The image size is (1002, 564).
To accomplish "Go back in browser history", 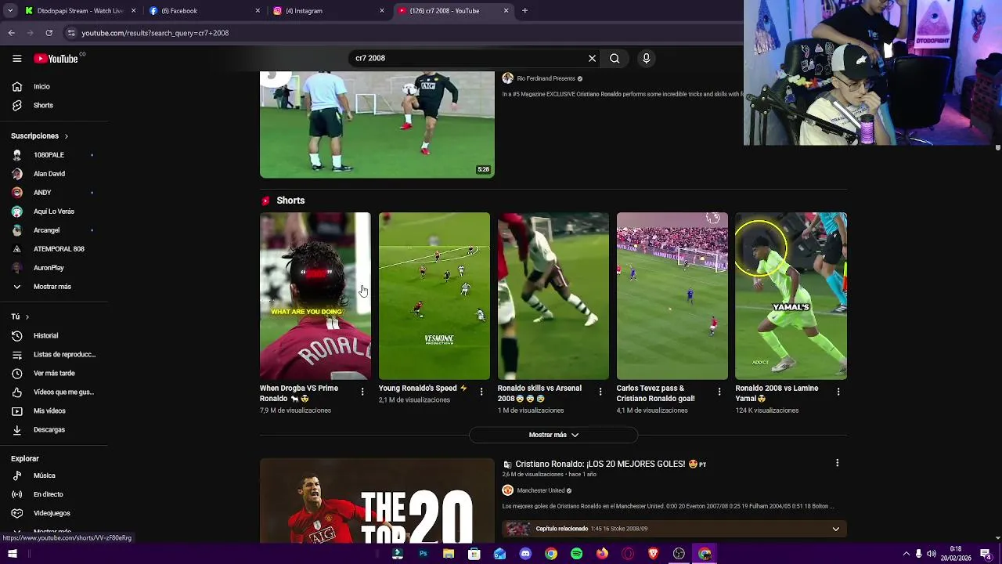I will pos(11,33).
